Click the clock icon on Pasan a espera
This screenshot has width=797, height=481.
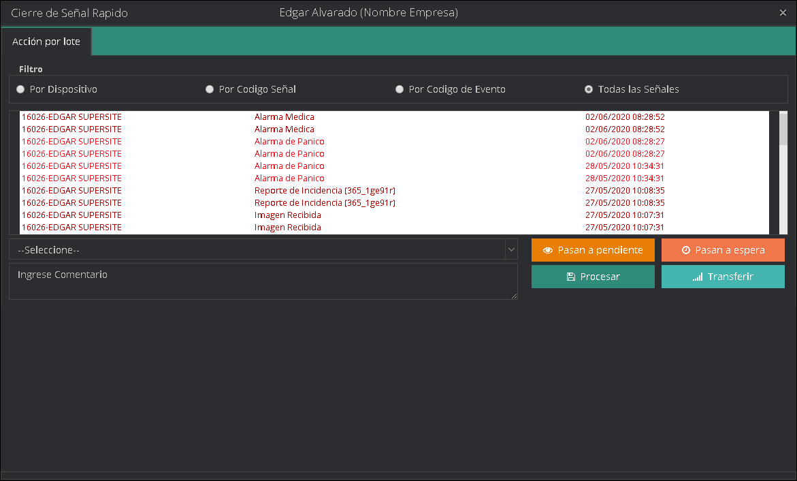[685, 250]
